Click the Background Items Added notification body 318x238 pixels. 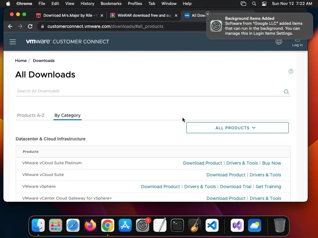[x=260, y=26]
